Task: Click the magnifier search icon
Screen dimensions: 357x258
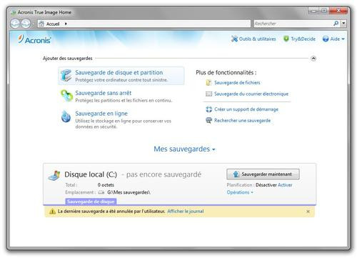Action: (336, 24)
